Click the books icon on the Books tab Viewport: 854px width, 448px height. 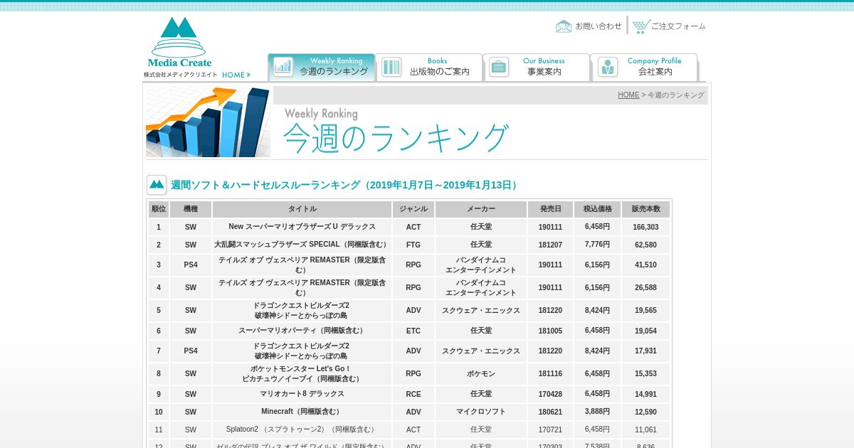(x=391, y=67)
